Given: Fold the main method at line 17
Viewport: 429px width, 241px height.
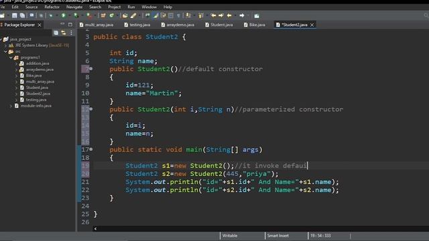Looking at the screenshot, I should tap(91, 149).
